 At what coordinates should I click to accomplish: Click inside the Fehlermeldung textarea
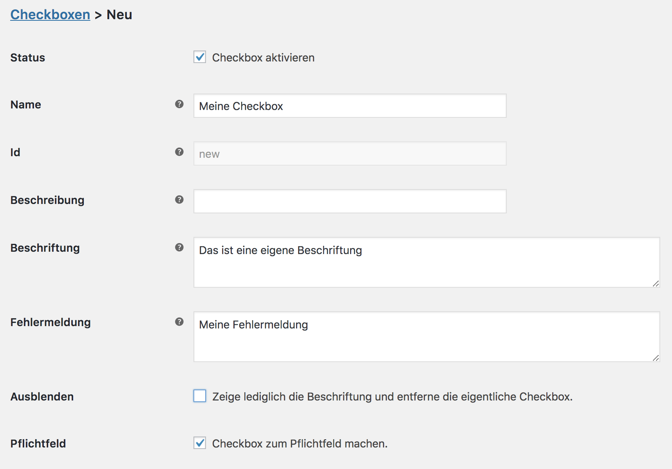pyautogui.click(x=426, y=337)
